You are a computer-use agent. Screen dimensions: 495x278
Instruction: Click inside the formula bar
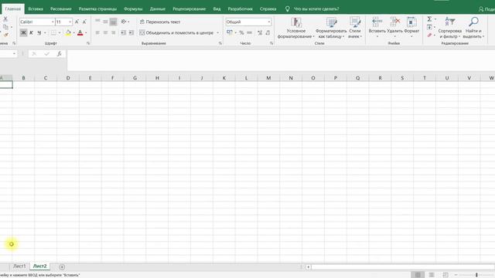click(280, 60)
